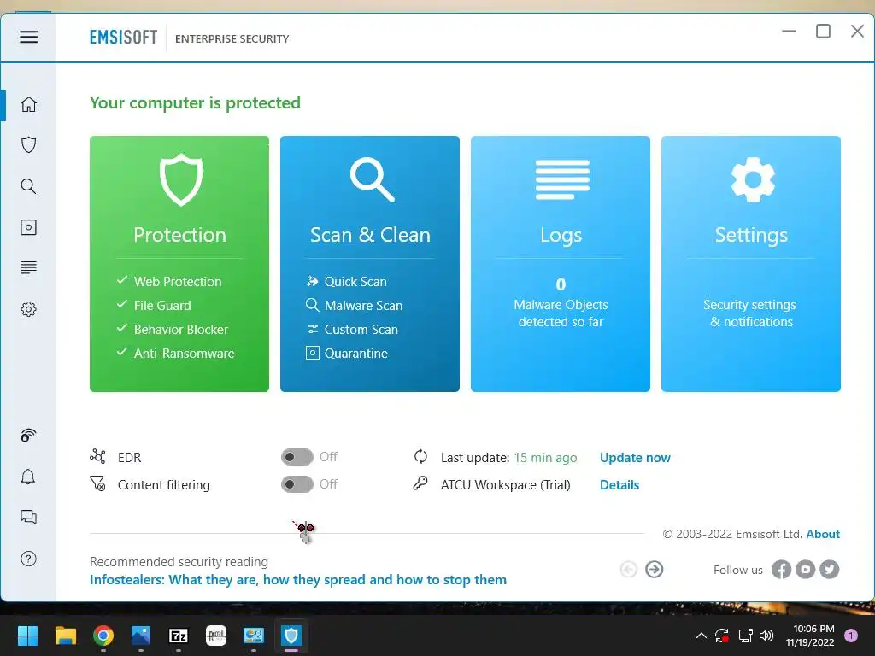Open 7-Zip from taskbar
Viewport: 875px width, 656px height.
pos(179,635)
